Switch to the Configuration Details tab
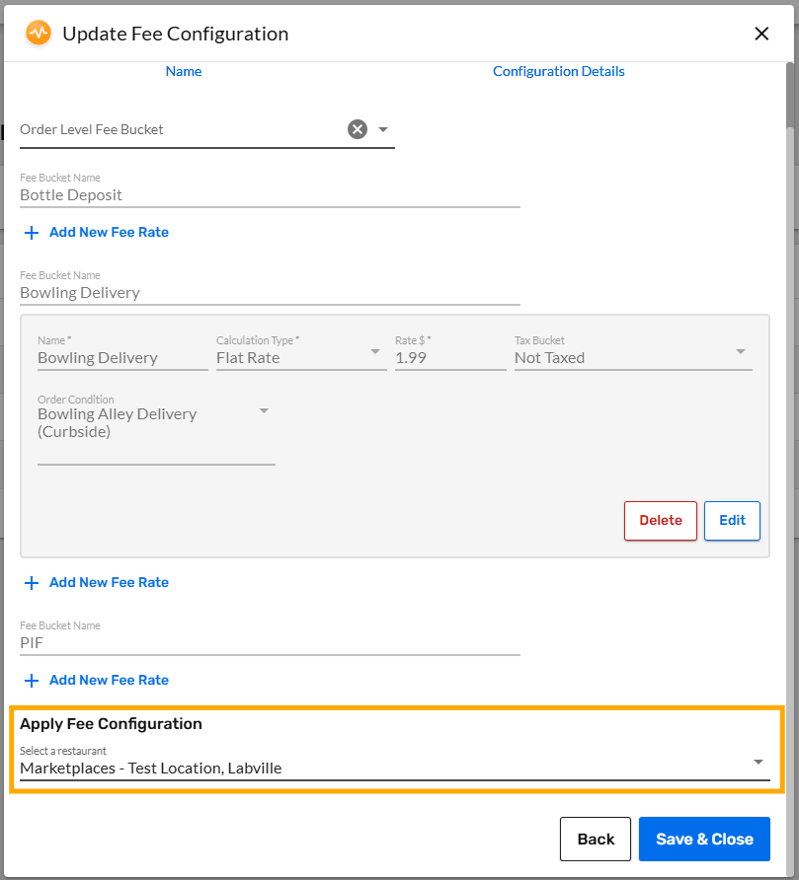The height and width of the screenshot is (880, 799). (x=558, y=71)
